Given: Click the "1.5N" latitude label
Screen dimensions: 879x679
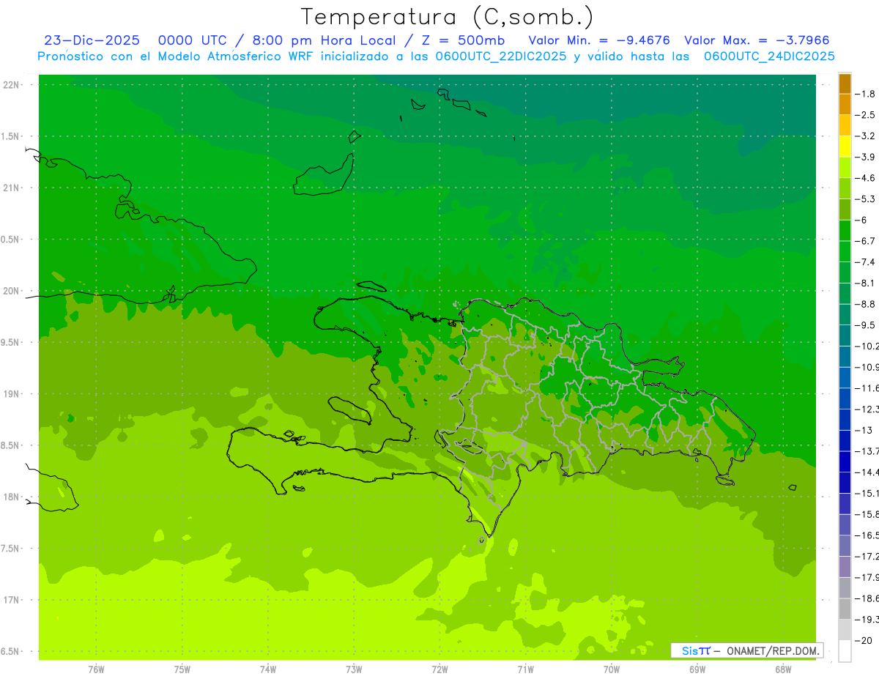Looking at the screenshot, I should click(11, 136).
